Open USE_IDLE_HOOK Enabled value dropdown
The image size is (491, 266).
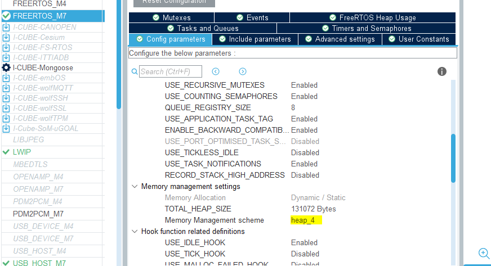click(x=304, y=243)
